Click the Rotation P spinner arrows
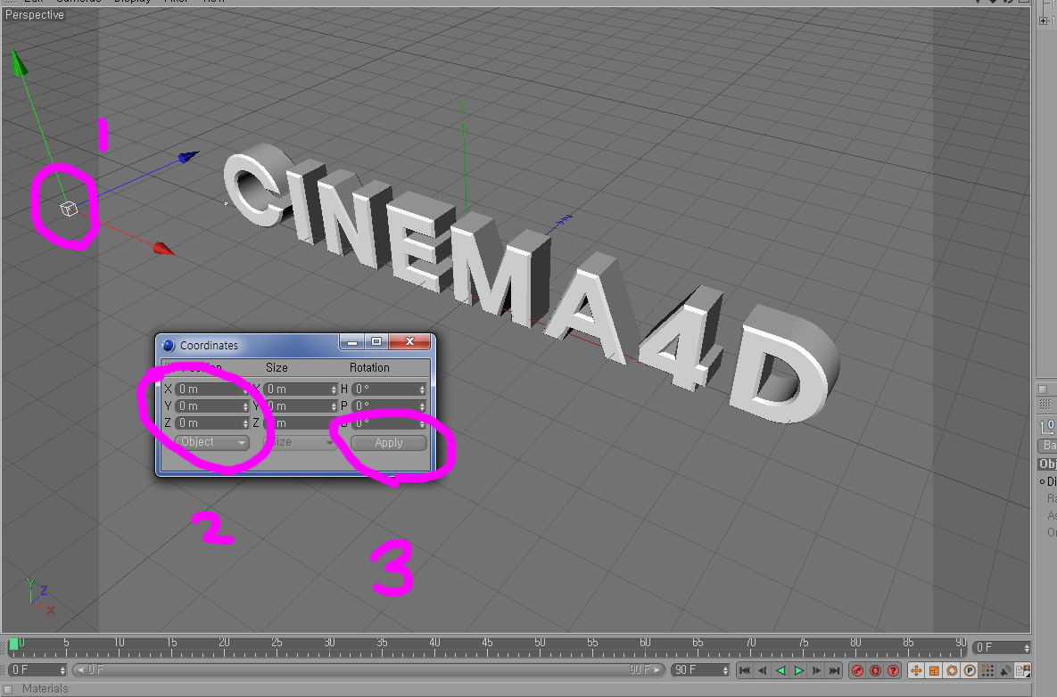This screenshot has height=697, width=1057. click(x=423, y=406)
